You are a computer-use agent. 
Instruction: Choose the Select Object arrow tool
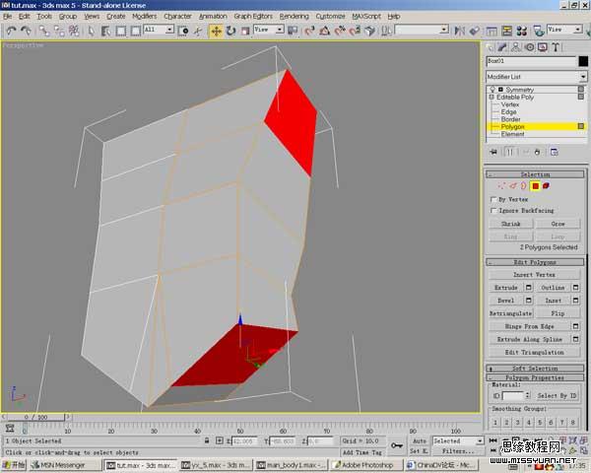coord(91,31)
